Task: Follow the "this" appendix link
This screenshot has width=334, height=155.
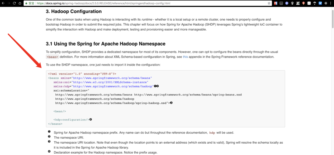Action: point(185,57)
